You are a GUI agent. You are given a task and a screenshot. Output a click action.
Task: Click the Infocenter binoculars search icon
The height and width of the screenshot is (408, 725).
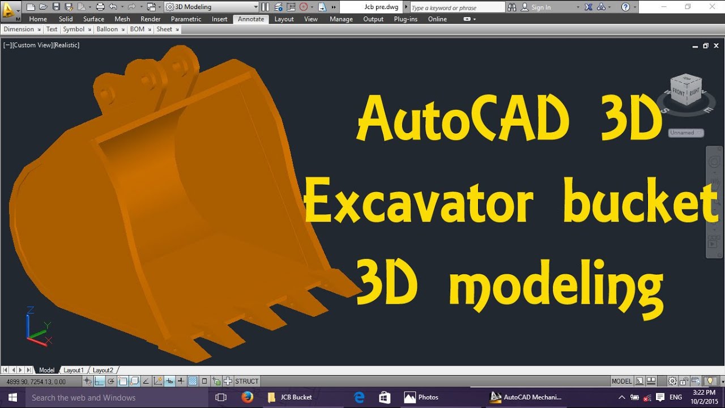point(512,7)
